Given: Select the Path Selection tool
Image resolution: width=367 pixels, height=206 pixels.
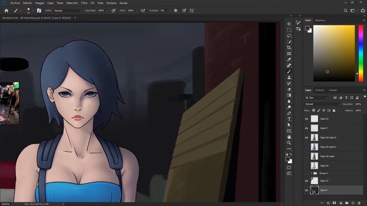Looking at the screenshot, I should (x=289, y=125).
